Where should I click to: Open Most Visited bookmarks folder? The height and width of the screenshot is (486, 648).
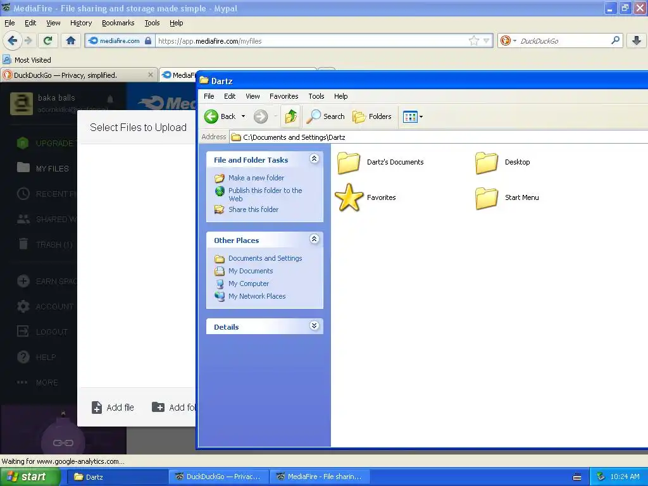27,60
